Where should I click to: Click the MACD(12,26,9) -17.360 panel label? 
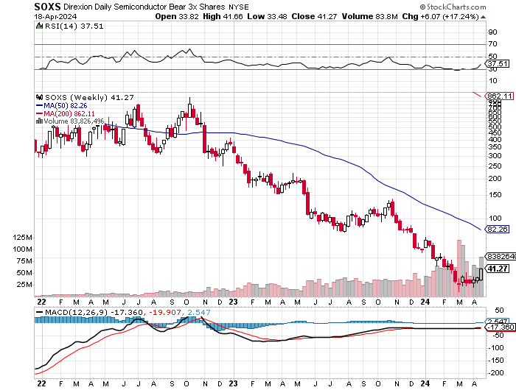coord(94,313)
